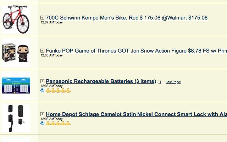Image resolution: width=227 pixels, height=142 pixels.
Task: Open the Funko POP Game of Thrones deal
Action: pos(136,51)
